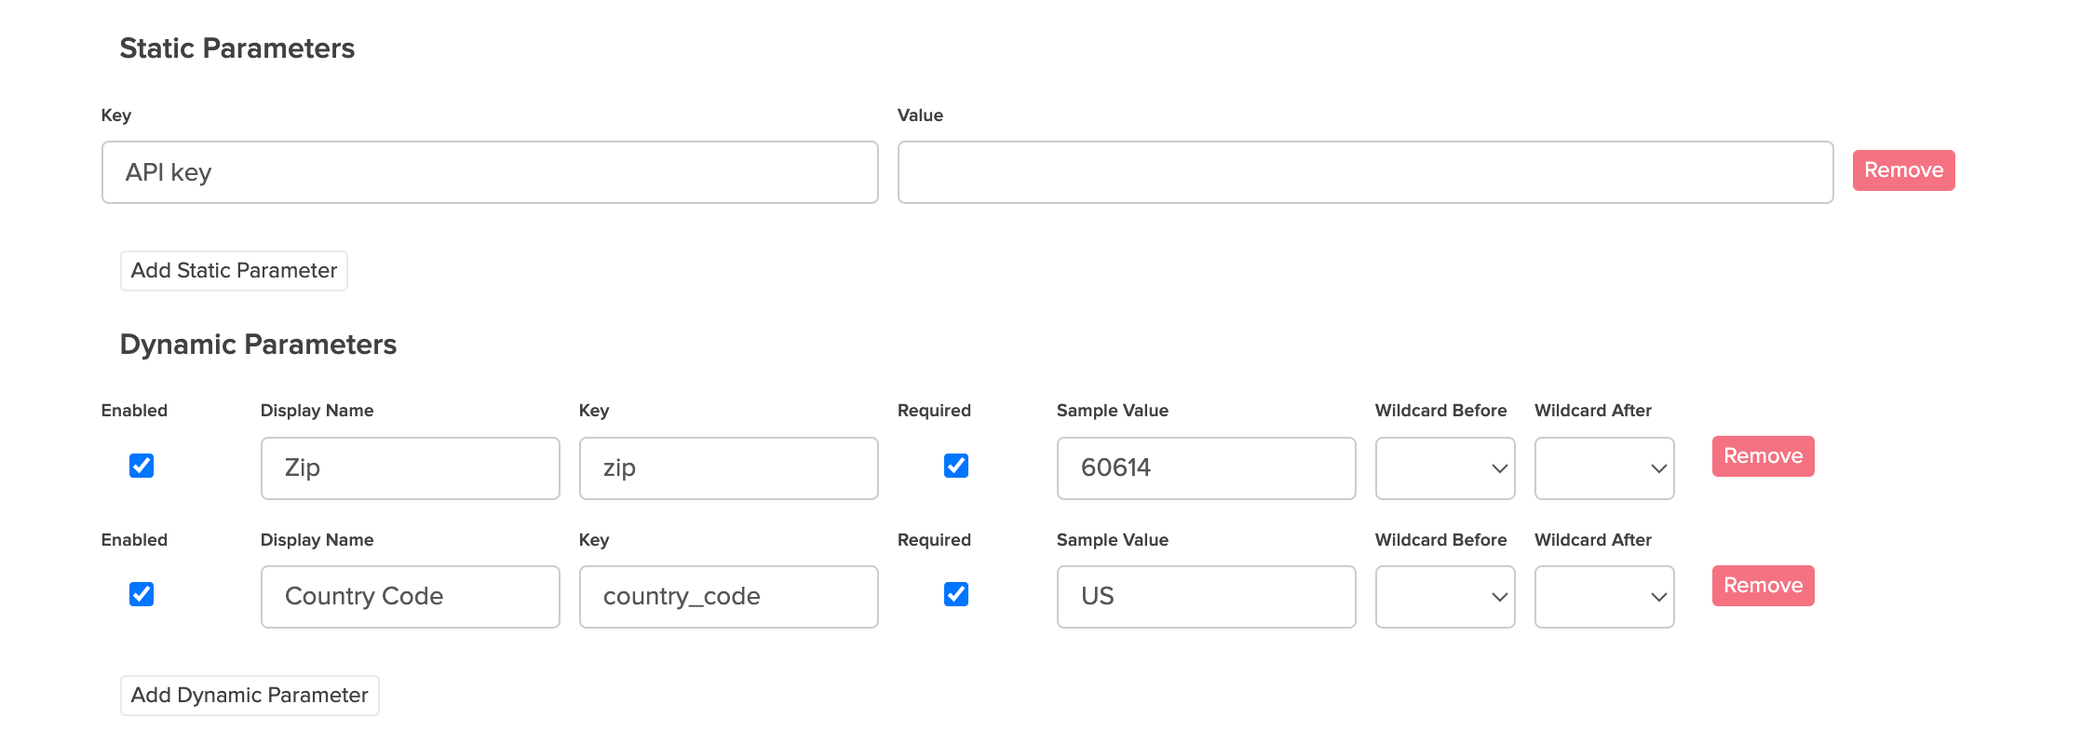This screenshot has height=745, width=2095.
Task: Open Wildcard Before dropdown for Zip
Action: 1445,468
